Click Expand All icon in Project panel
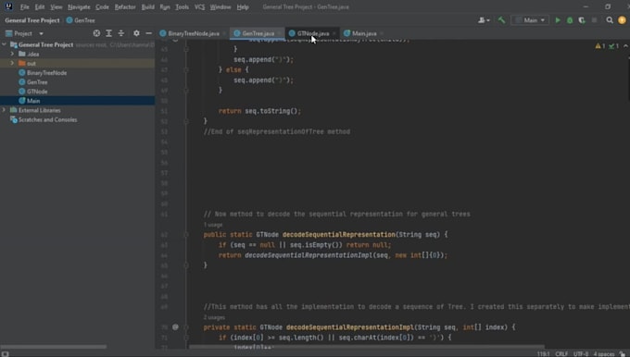630x357 pixels. [109, 33]
